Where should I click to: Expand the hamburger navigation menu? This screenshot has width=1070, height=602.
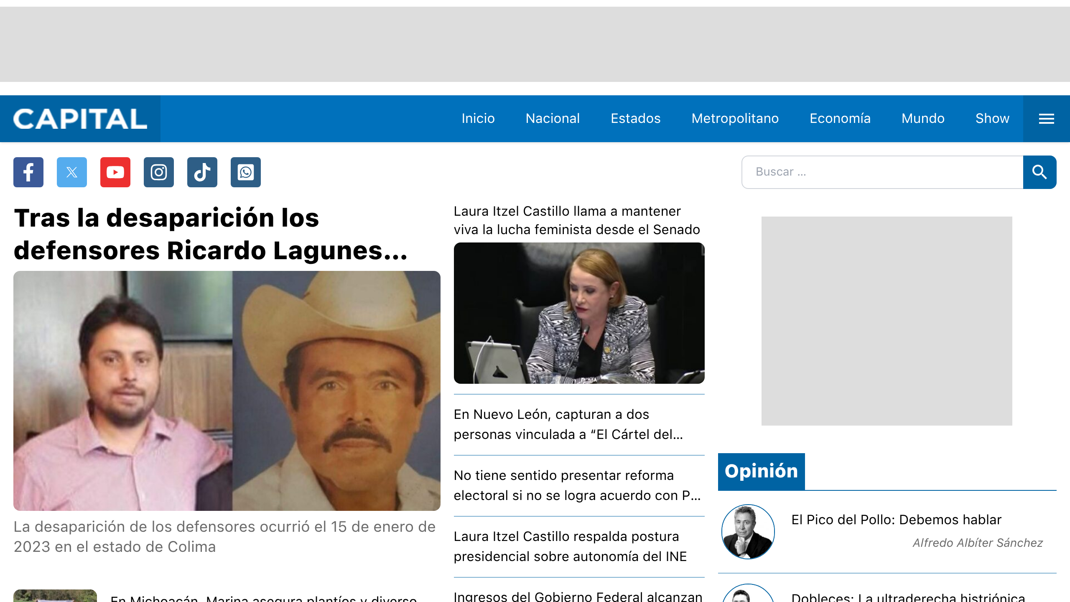(x=1046, y=118)
